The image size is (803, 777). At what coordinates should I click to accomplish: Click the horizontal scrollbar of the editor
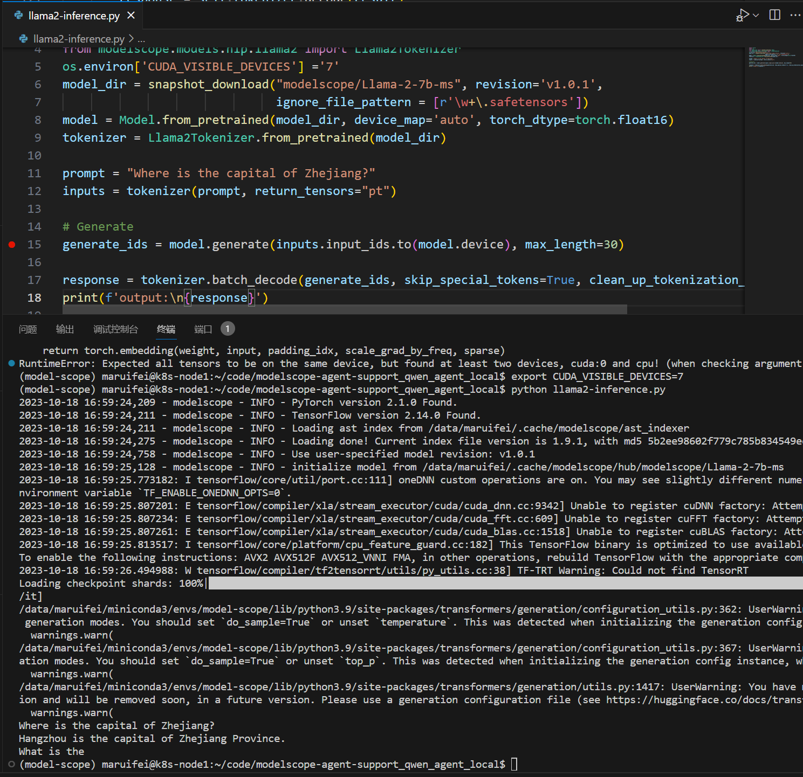345,309
